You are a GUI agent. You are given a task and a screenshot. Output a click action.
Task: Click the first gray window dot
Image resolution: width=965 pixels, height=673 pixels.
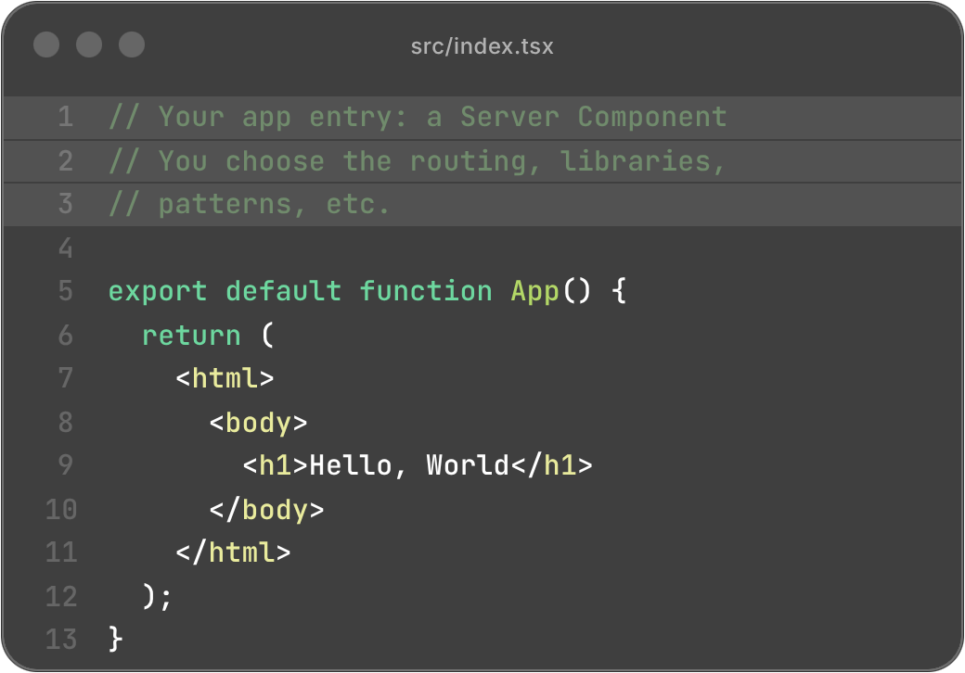46,44
